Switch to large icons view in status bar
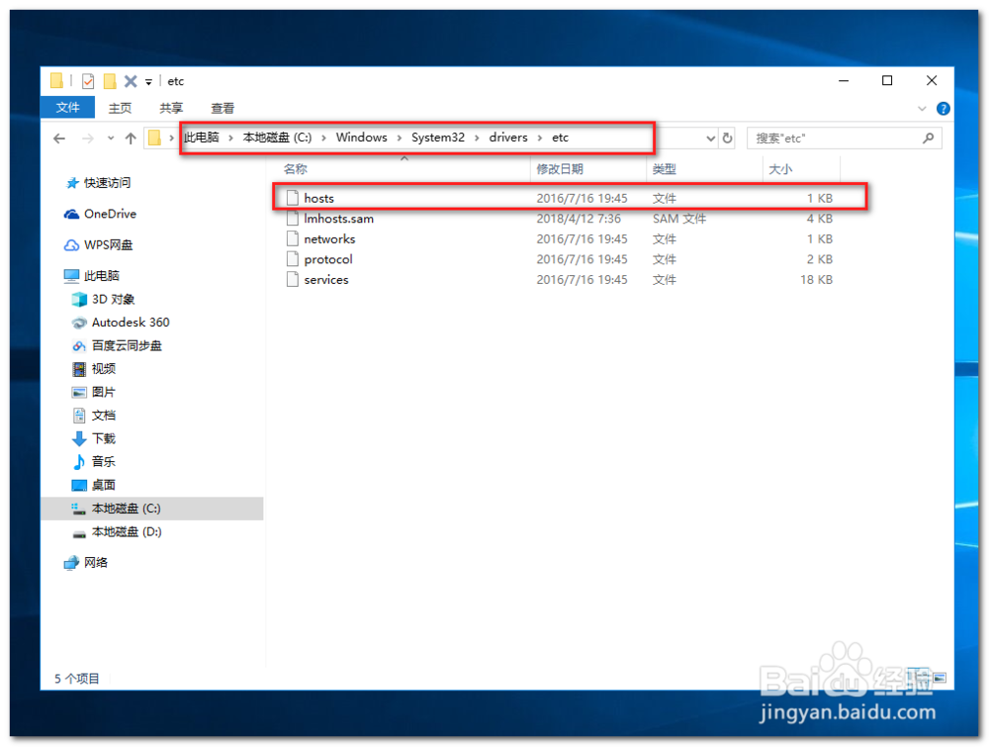 [x=940, y=678]
